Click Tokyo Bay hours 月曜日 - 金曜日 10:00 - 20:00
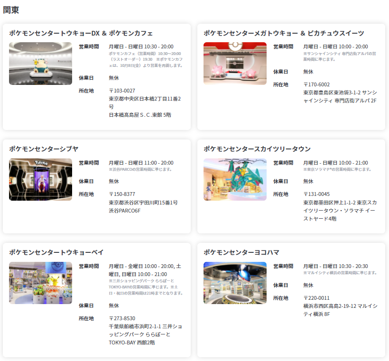The image size is (389, 361). click(x=141, y=267)
